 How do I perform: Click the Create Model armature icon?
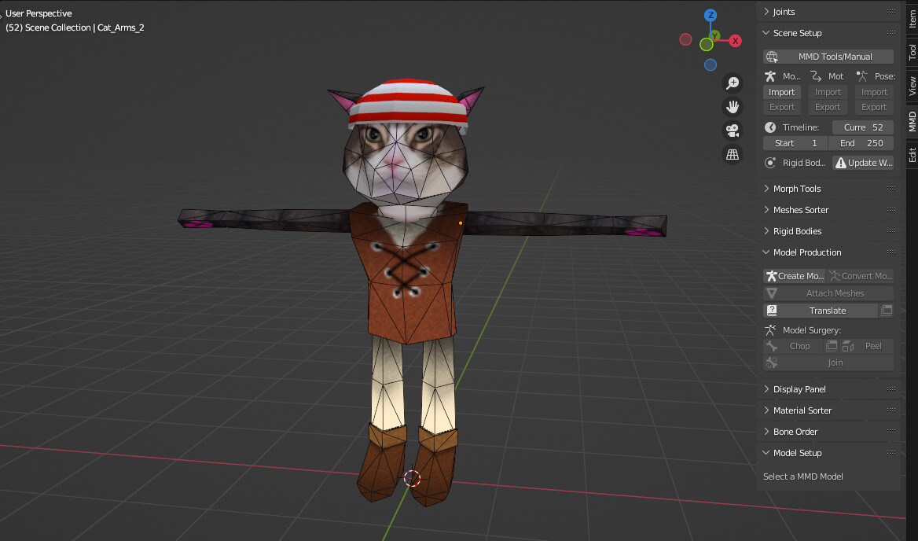point(772,275)
